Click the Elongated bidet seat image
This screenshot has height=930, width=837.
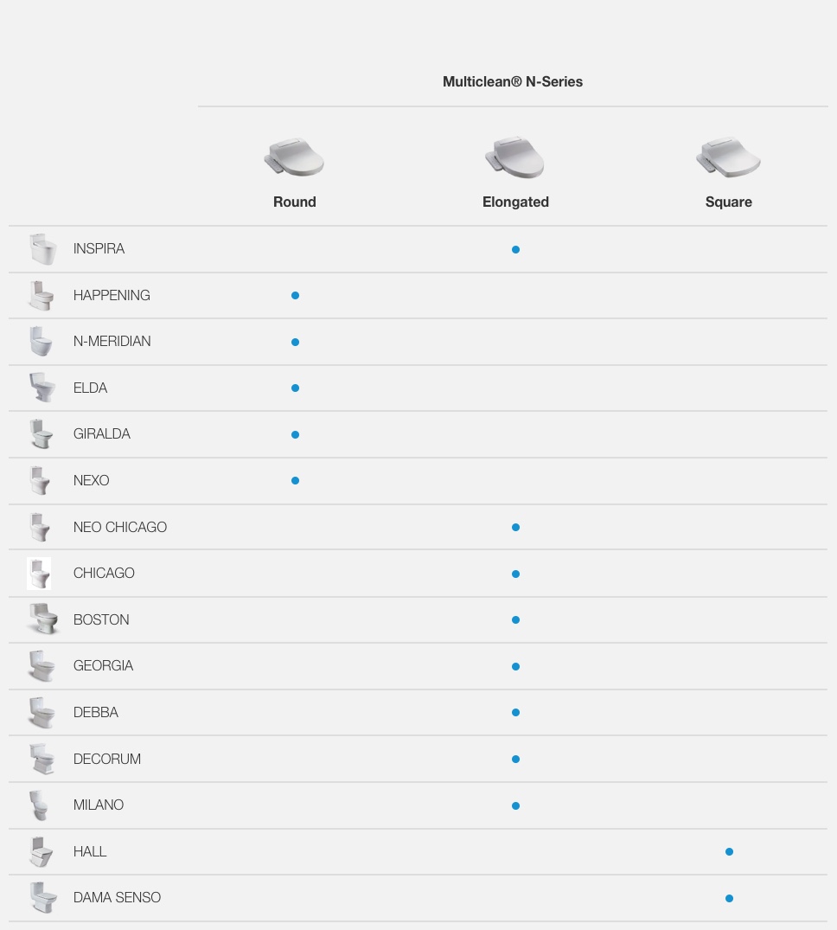[514, 157]
